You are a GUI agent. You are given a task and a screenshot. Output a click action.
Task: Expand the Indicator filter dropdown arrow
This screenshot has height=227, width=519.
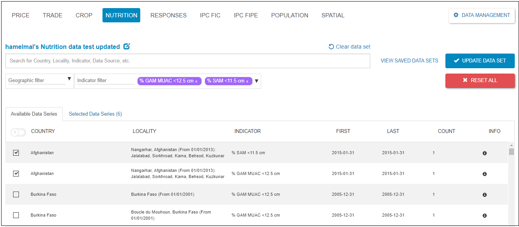pyautogui.click(x=257, y=81)
